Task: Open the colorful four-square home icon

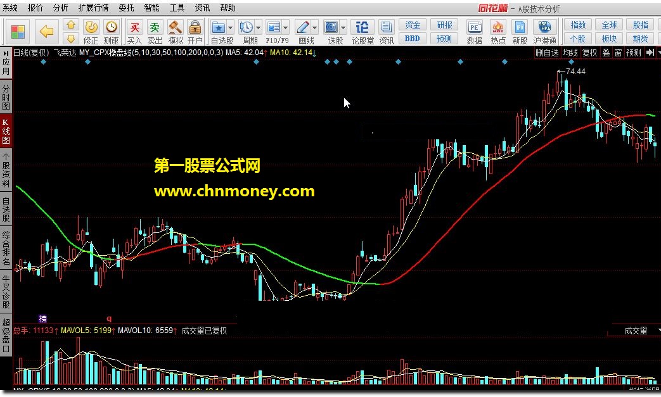Action: pyautogui.click(x=18, y=32)
